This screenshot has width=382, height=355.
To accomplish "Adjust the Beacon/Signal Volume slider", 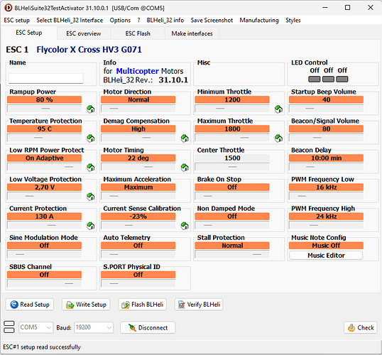I will 326,138.
